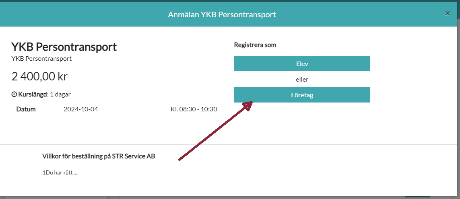460x199 pixels.
Task: Click the Villkor för beställning heading
Action: [x=99, y=156]
